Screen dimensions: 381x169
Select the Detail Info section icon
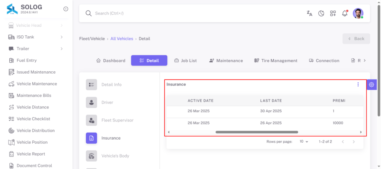click(x=92, y=85)
